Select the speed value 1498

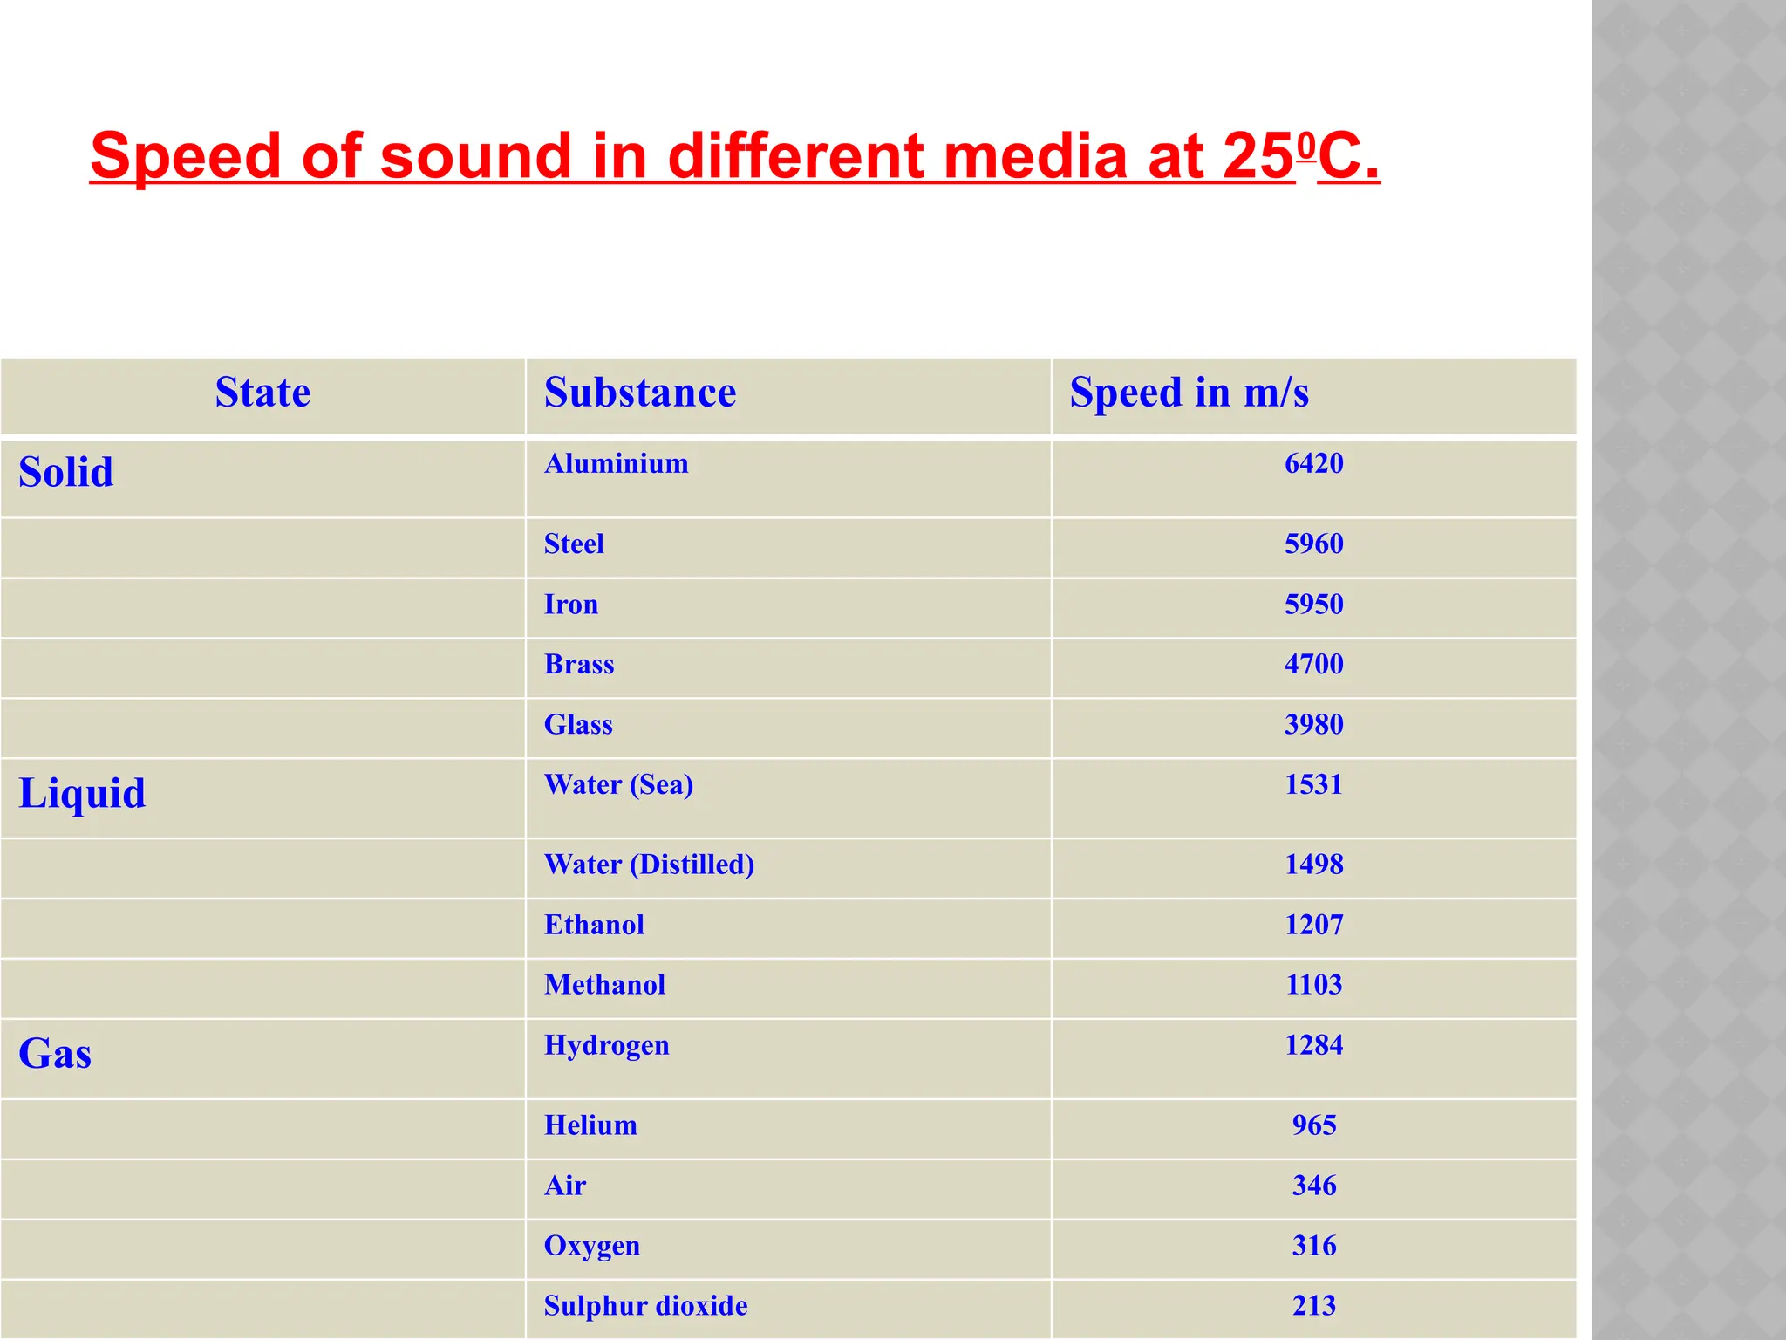click(1313, 865)
